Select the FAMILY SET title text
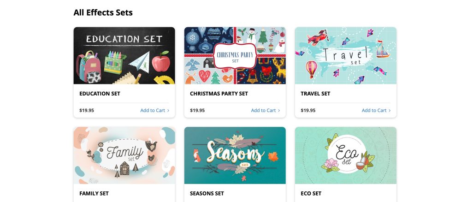The width and height of the screenshot is (461, 202). click(94, 194)
